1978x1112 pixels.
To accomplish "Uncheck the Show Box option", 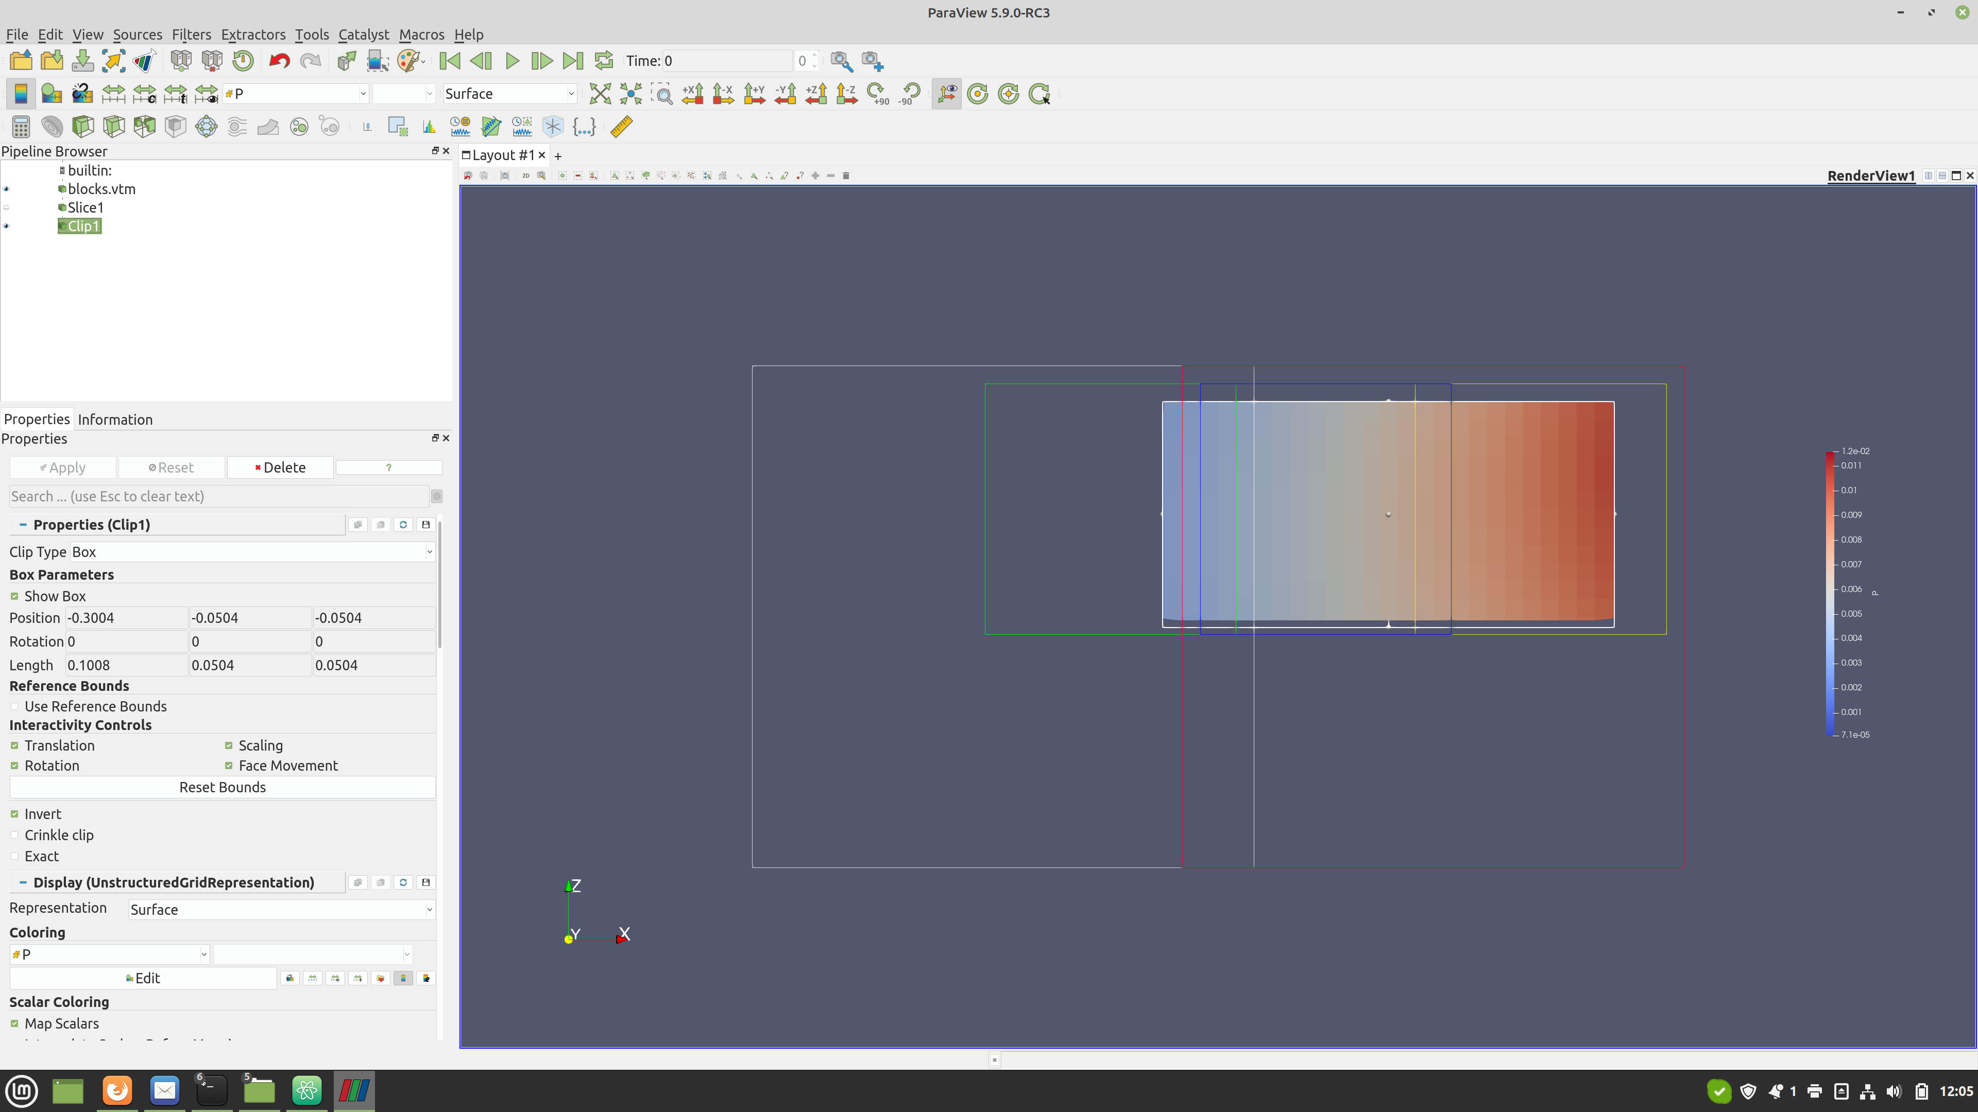I will click(14, 596).
